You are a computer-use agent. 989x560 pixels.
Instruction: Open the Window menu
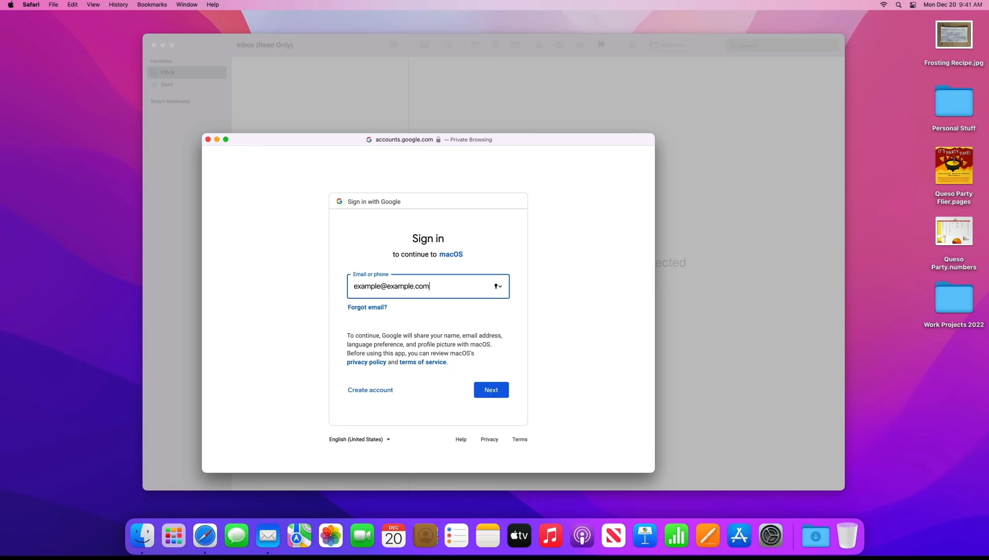pos(187,5)
